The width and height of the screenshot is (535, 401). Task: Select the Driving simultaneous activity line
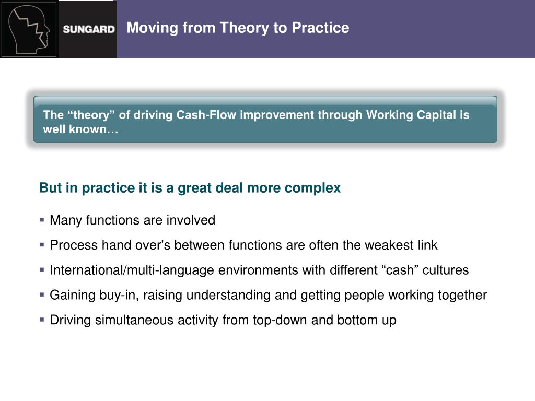[x=223, y=320]
